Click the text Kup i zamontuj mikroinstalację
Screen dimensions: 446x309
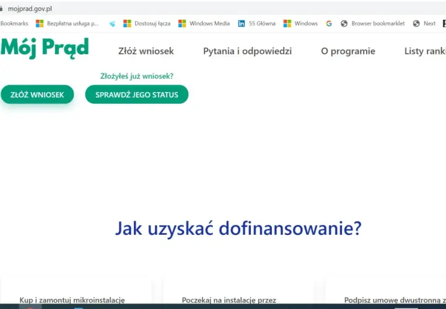[x=72, y=300]
